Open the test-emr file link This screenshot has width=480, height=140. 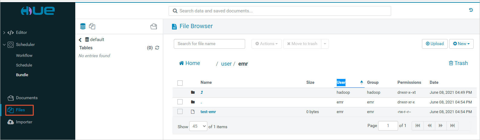coord(208,112)
